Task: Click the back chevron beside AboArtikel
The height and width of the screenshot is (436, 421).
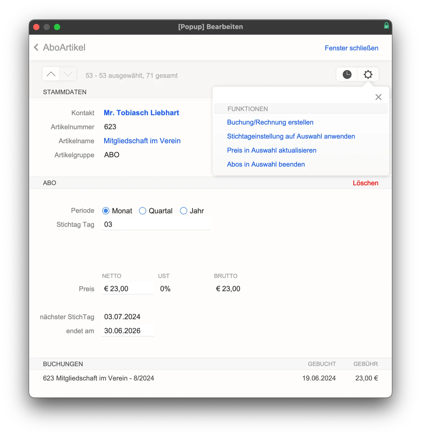Action: [x=36, y=47]
